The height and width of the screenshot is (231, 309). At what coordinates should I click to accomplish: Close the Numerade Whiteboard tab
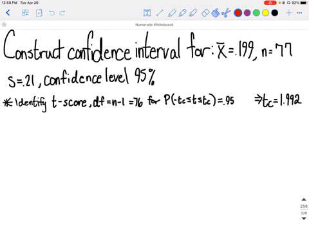pos(4,24)
